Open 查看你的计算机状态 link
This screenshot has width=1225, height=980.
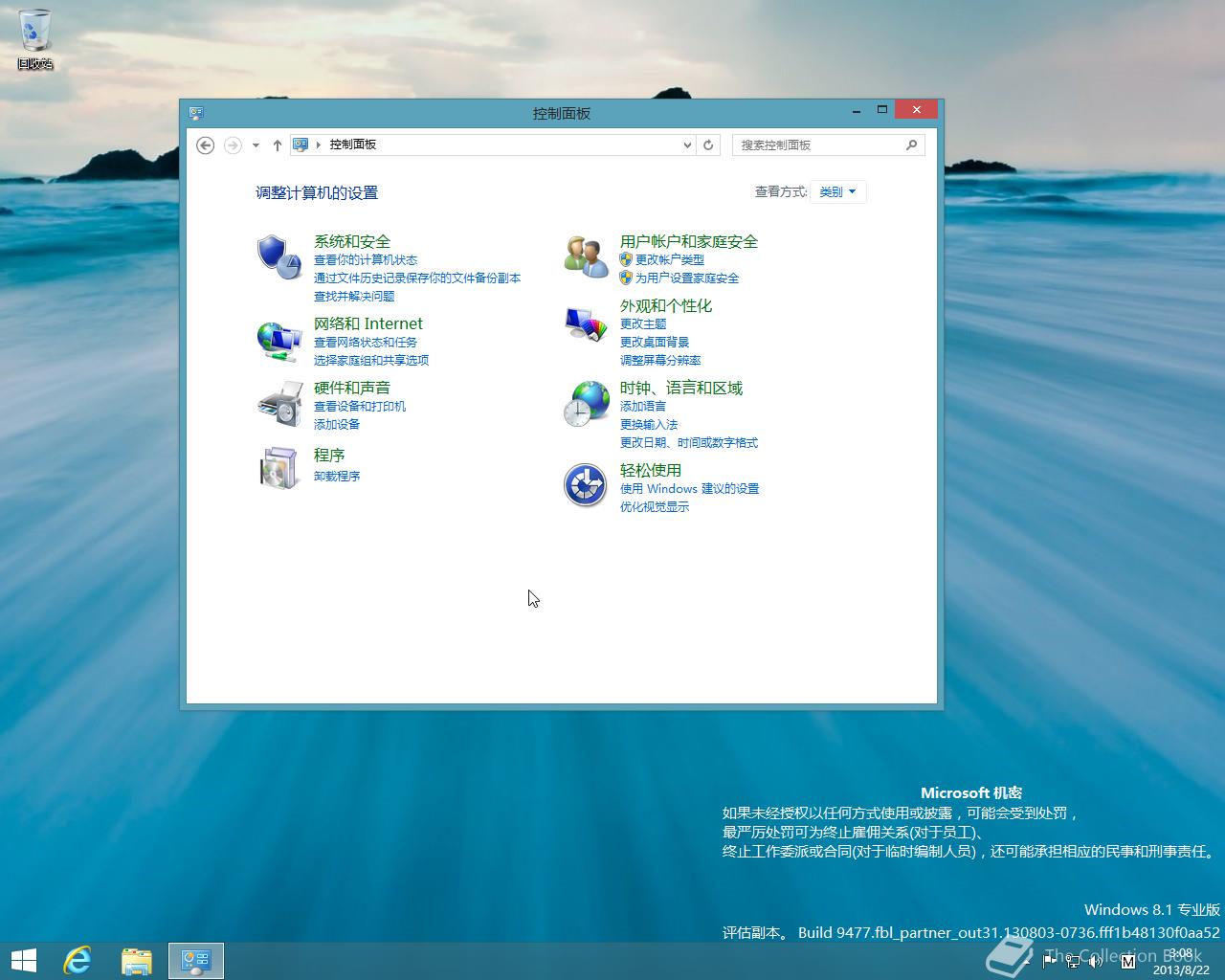[366, 260]
